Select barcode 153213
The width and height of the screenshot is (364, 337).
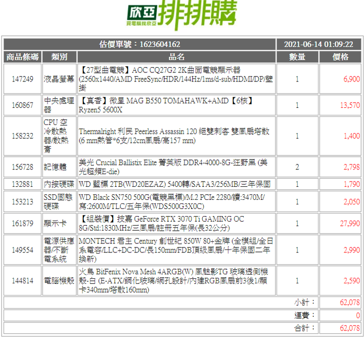(x=23, y=201)
